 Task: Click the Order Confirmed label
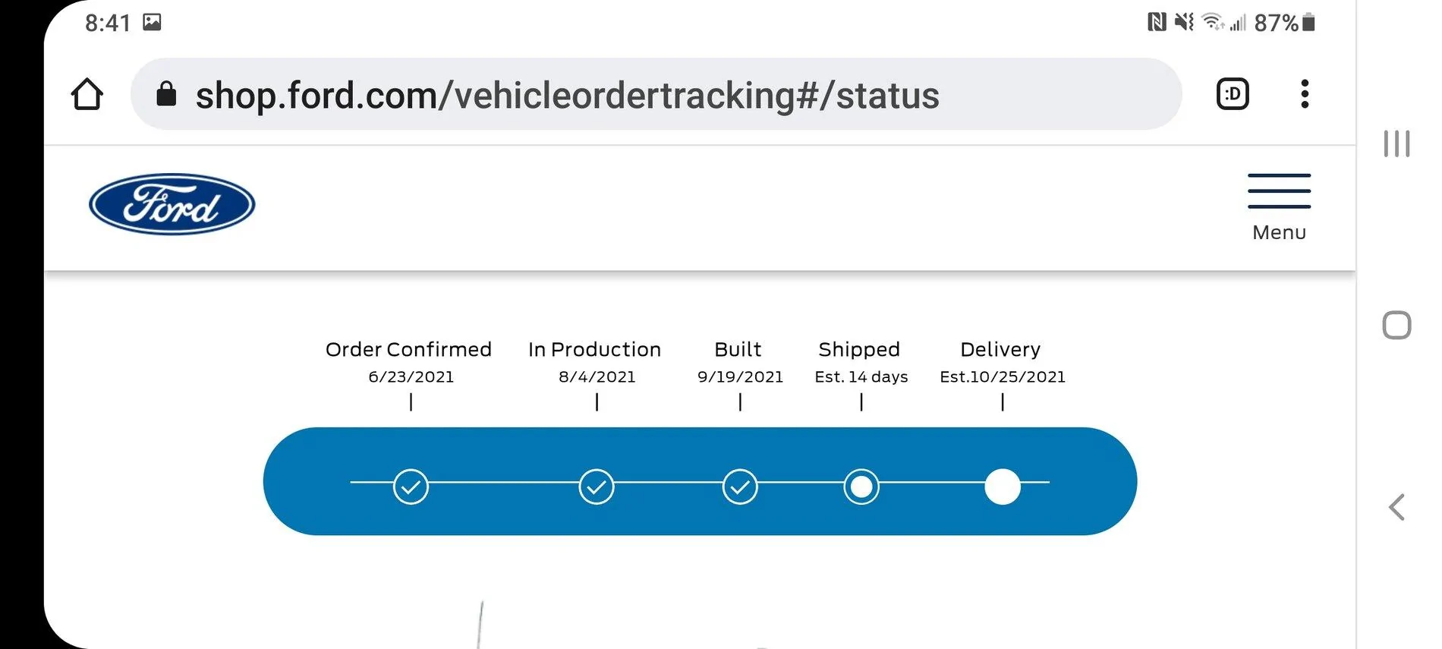tap(408, 349)
